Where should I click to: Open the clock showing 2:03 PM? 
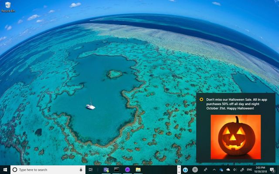click(x=260, y=170)
